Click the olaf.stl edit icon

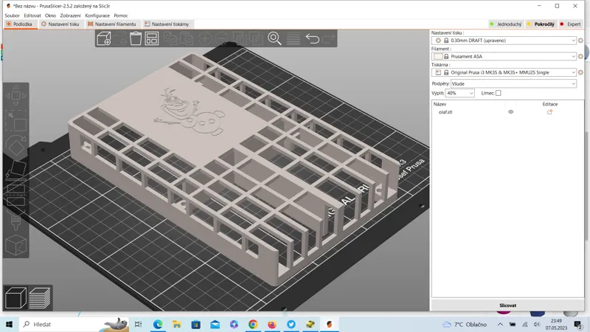(549, 112)
